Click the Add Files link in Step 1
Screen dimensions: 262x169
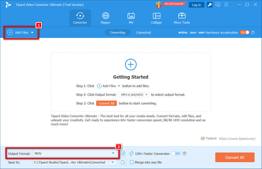(109, 86)
